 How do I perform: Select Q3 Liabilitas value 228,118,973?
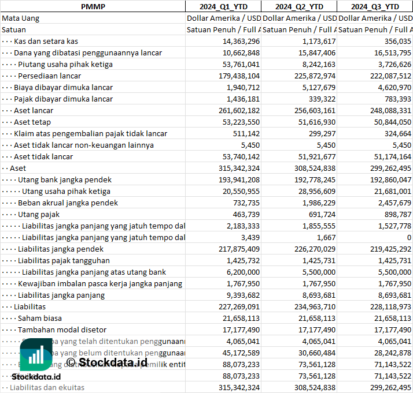pos(388,306)
